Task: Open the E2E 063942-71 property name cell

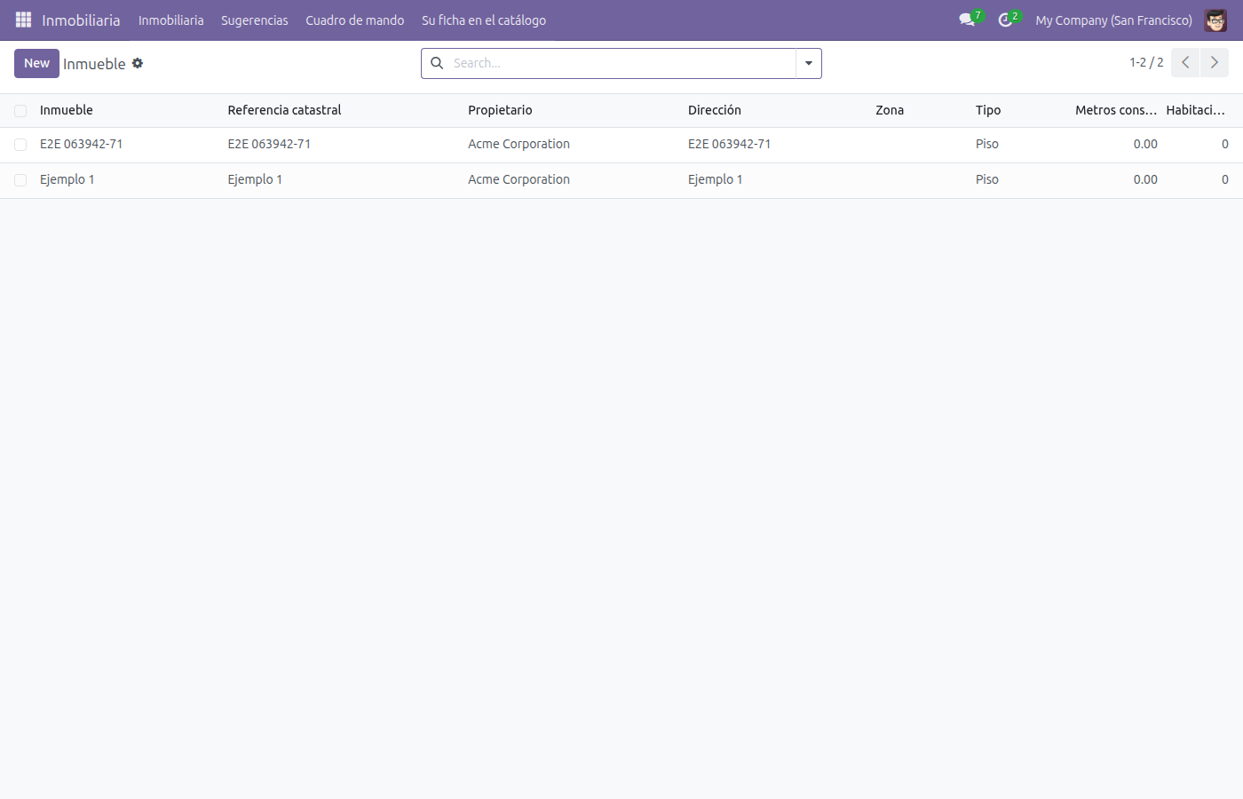Action: click(x=82, y=144)
